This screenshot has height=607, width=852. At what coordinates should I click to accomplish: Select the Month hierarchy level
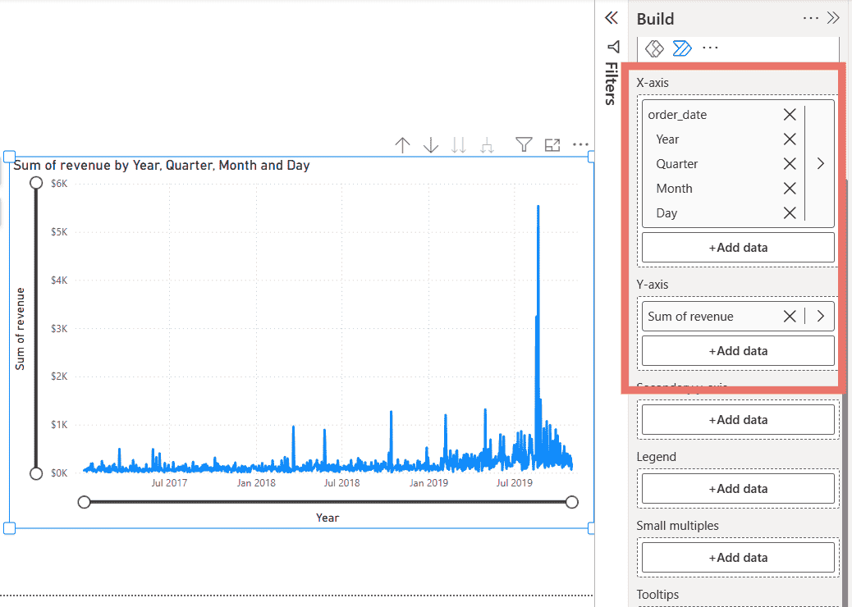pyautogui.click(x=674, y=189)
